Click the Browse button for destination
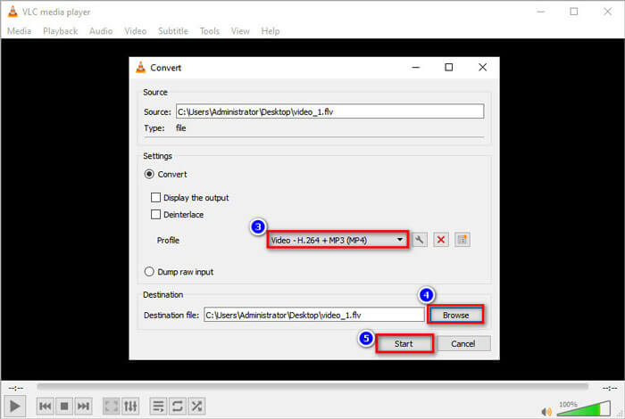Viewport: 625px width, 419px height. [455, 316]
